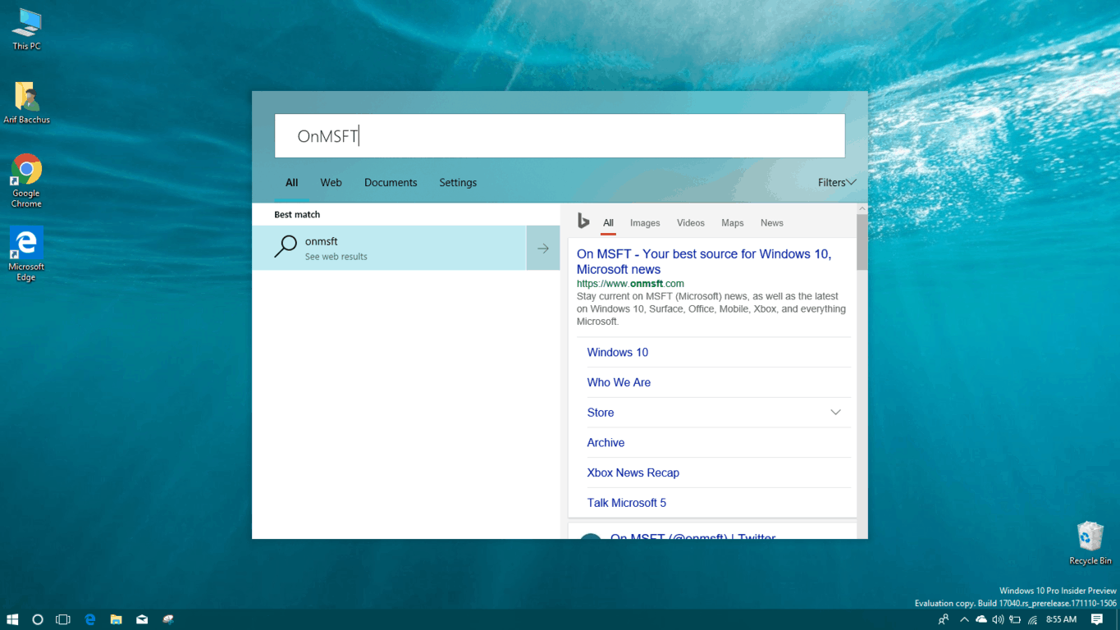The width and height of the screenshot is (1120, 630).
Task: Switch to the Settings search tab
Action: point(458,183)
